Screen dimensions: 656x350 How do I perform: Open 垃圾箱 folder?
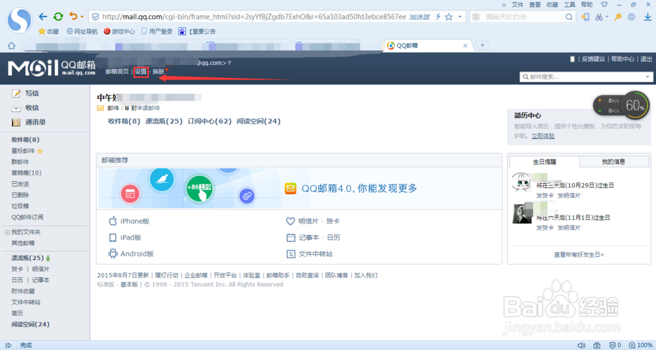(x=20, y=206)
